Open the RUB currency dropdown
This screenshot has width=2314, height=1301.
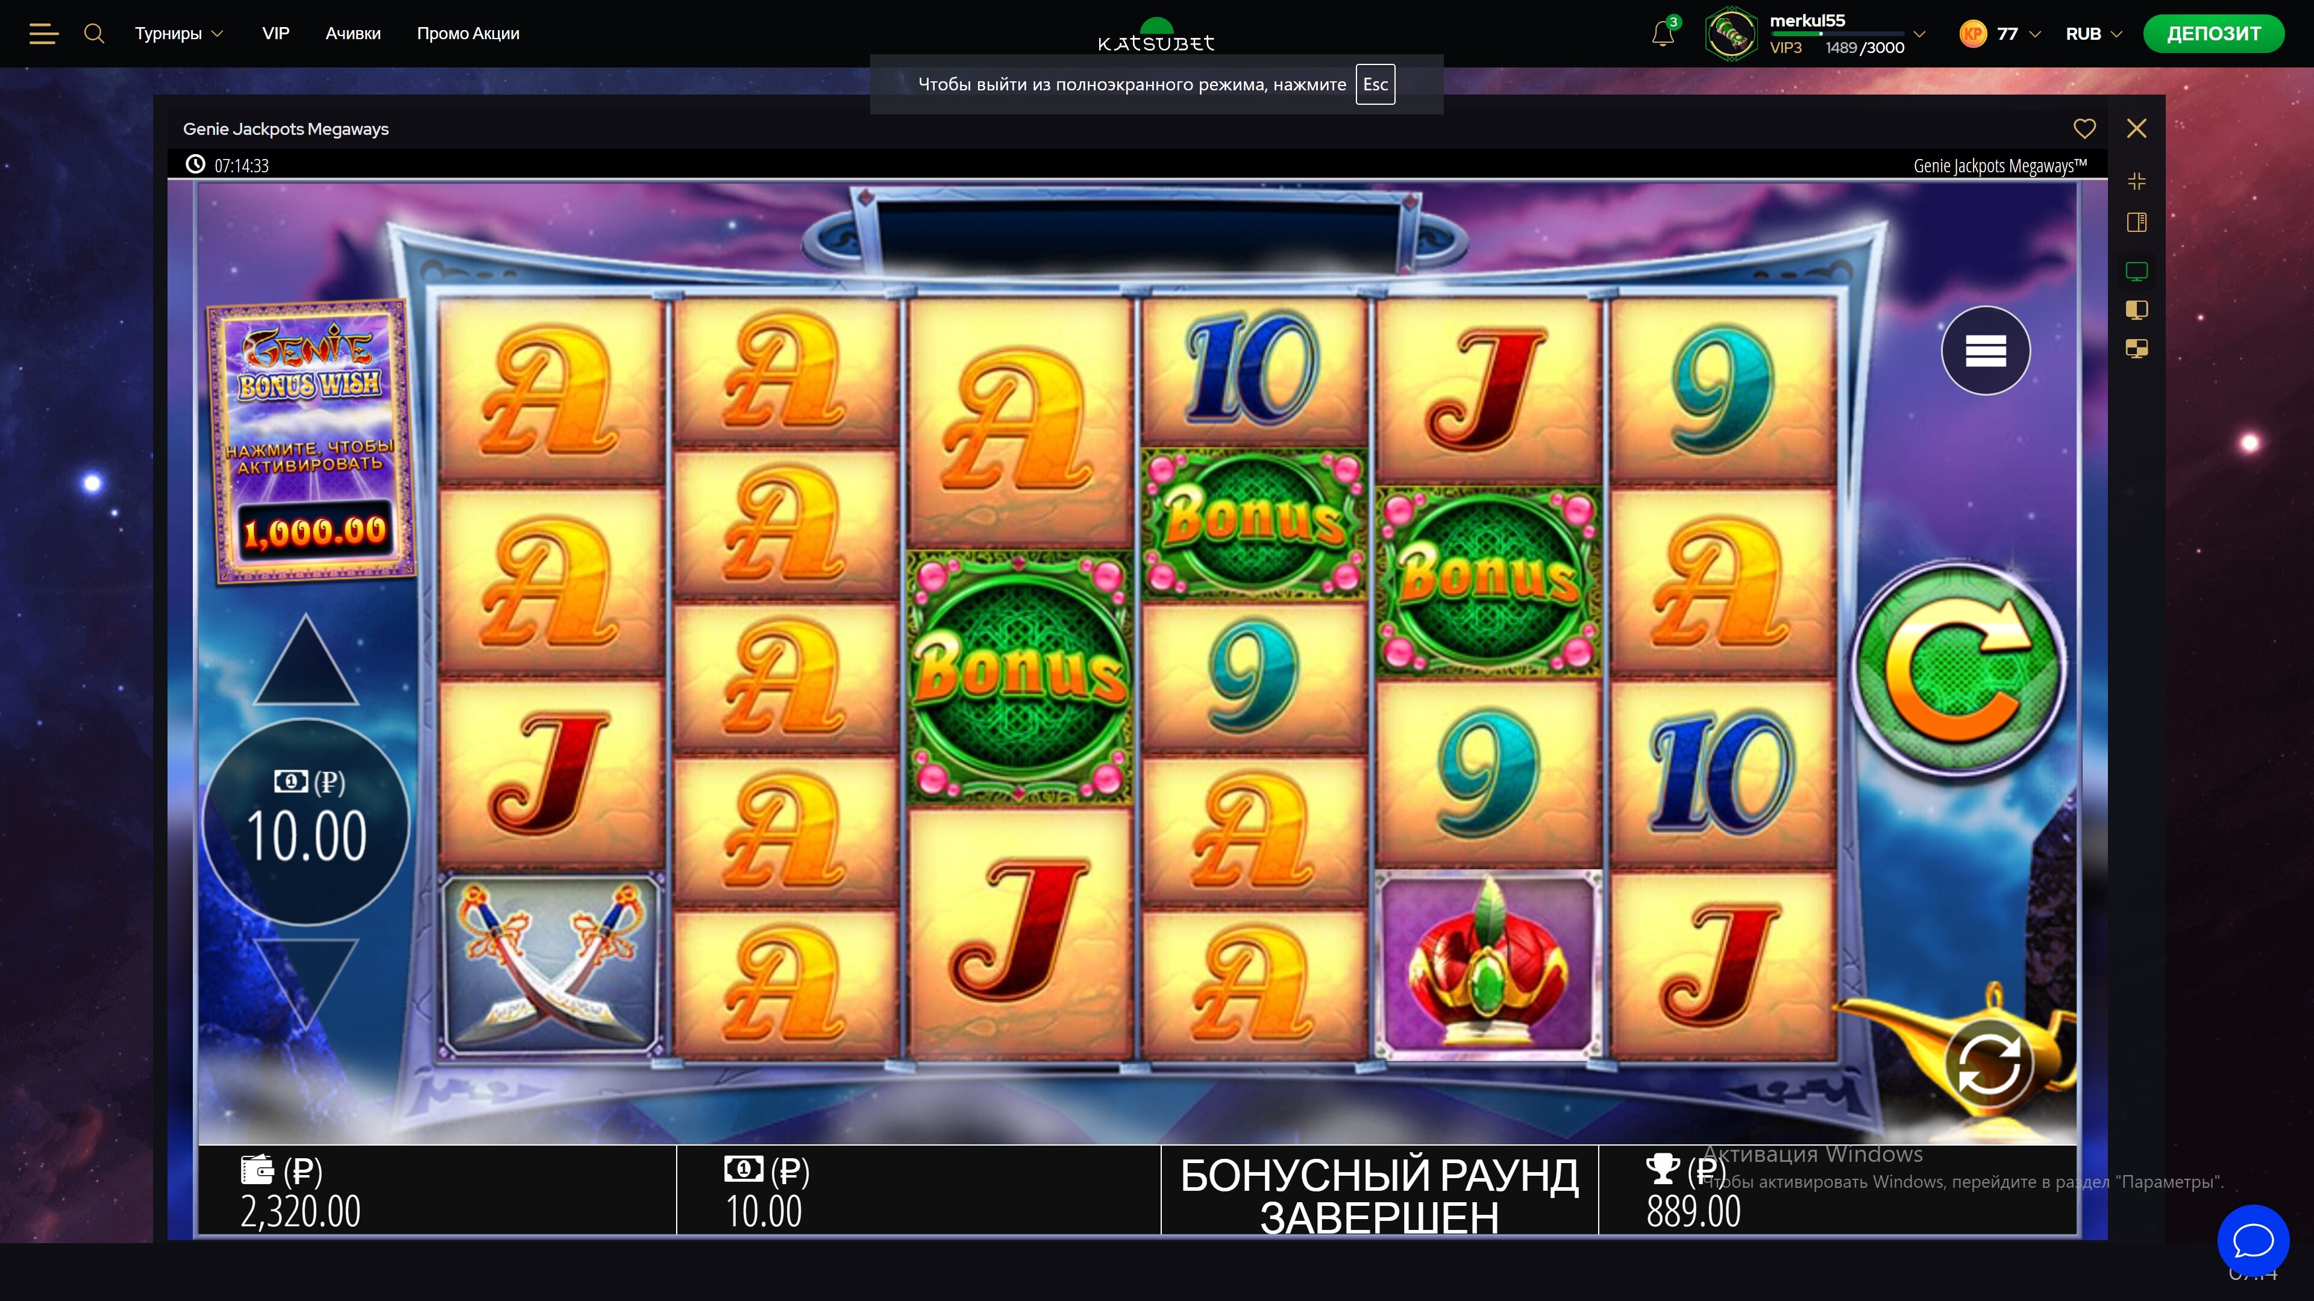point(2093,34)
